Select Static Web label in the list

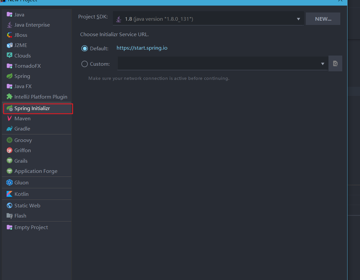pyautogui.click(x=27, y=206)
